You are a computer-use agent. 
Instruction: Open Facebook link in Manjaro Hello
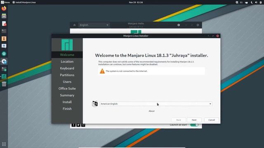point(73,125)
